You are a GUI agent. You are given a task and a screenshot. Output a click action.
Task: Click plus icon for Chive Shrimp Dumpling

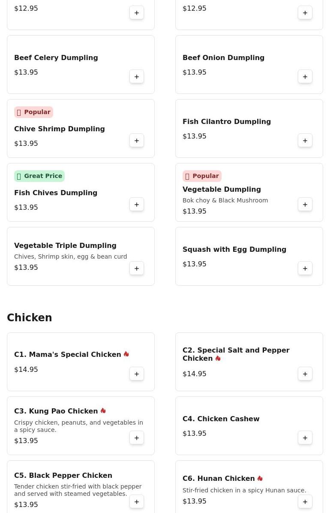[137, 141]
